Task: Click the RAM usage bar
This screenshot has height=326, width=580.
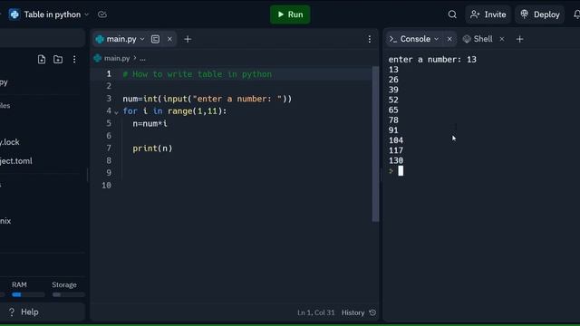Action: click(28, 294)
